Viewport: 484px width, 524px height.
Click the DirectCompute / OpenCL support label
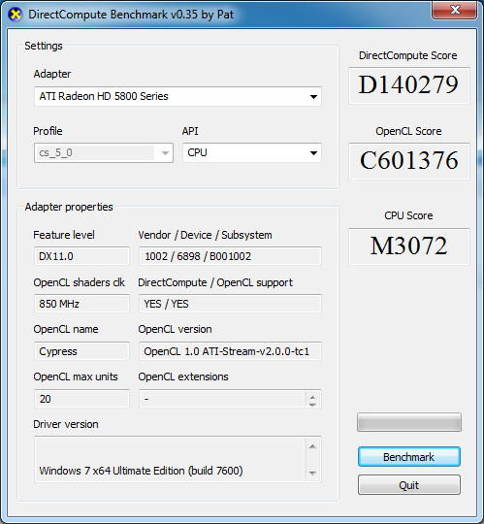click(x=215, y=282)
